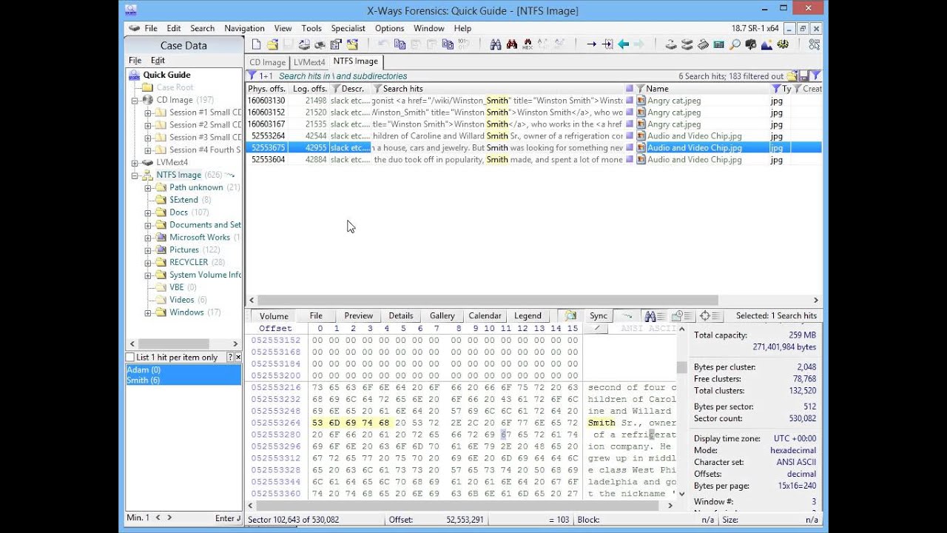Click the Details view button
Image resolution: width=947 pixels, height=533 pixels.
[400, 315]
